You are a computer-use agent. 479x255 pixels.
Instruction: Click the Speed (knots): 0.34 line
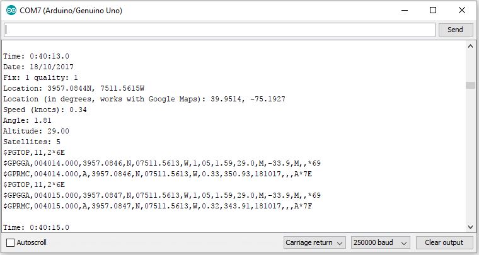(45, 110)
